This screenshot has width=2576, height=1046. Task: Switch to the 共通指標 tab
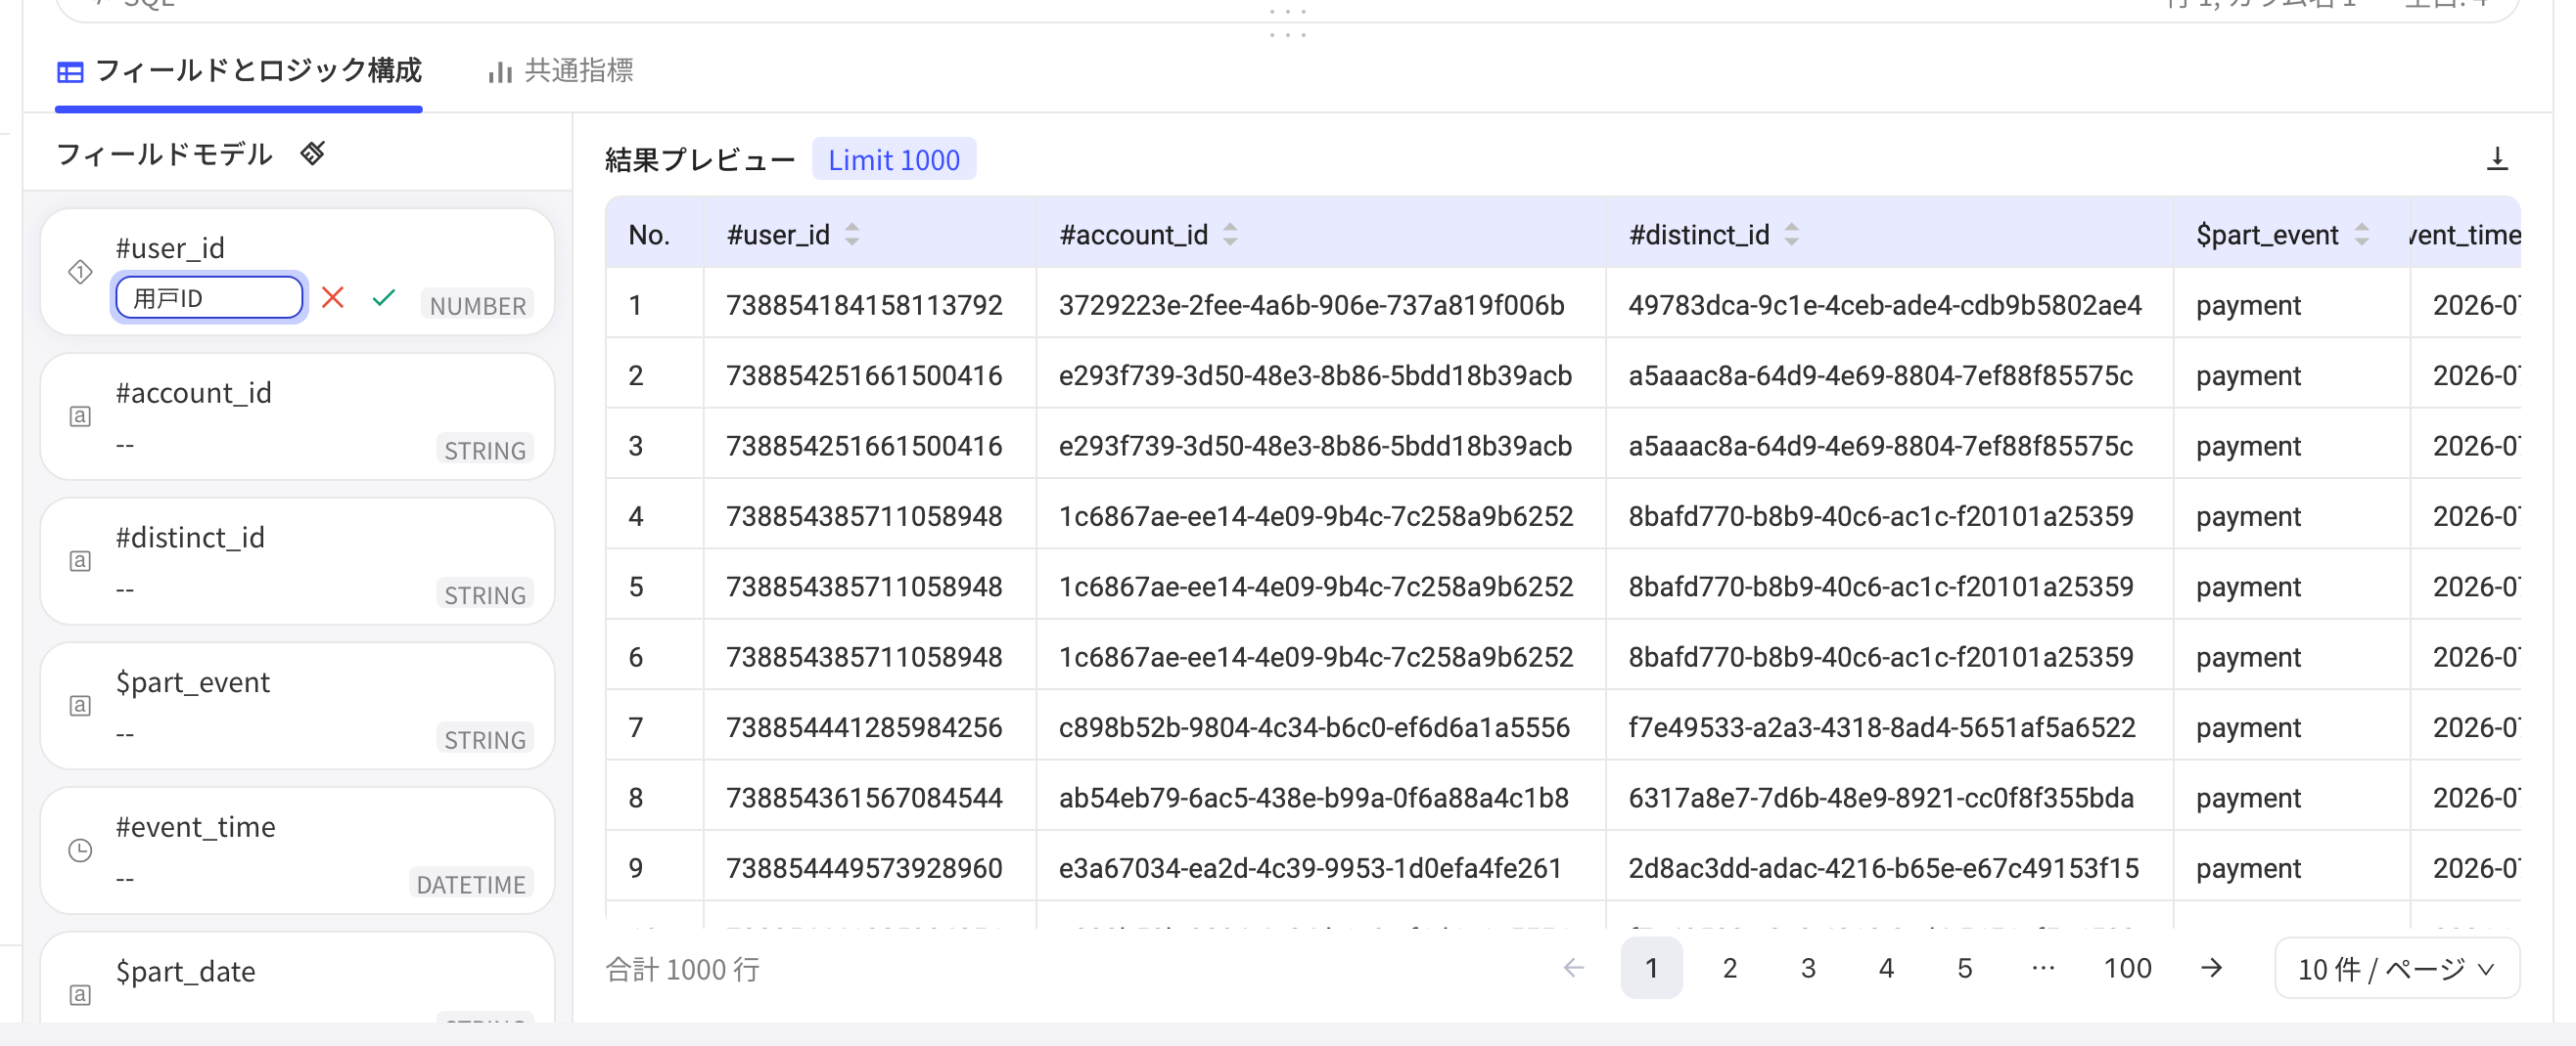point(560,71)
